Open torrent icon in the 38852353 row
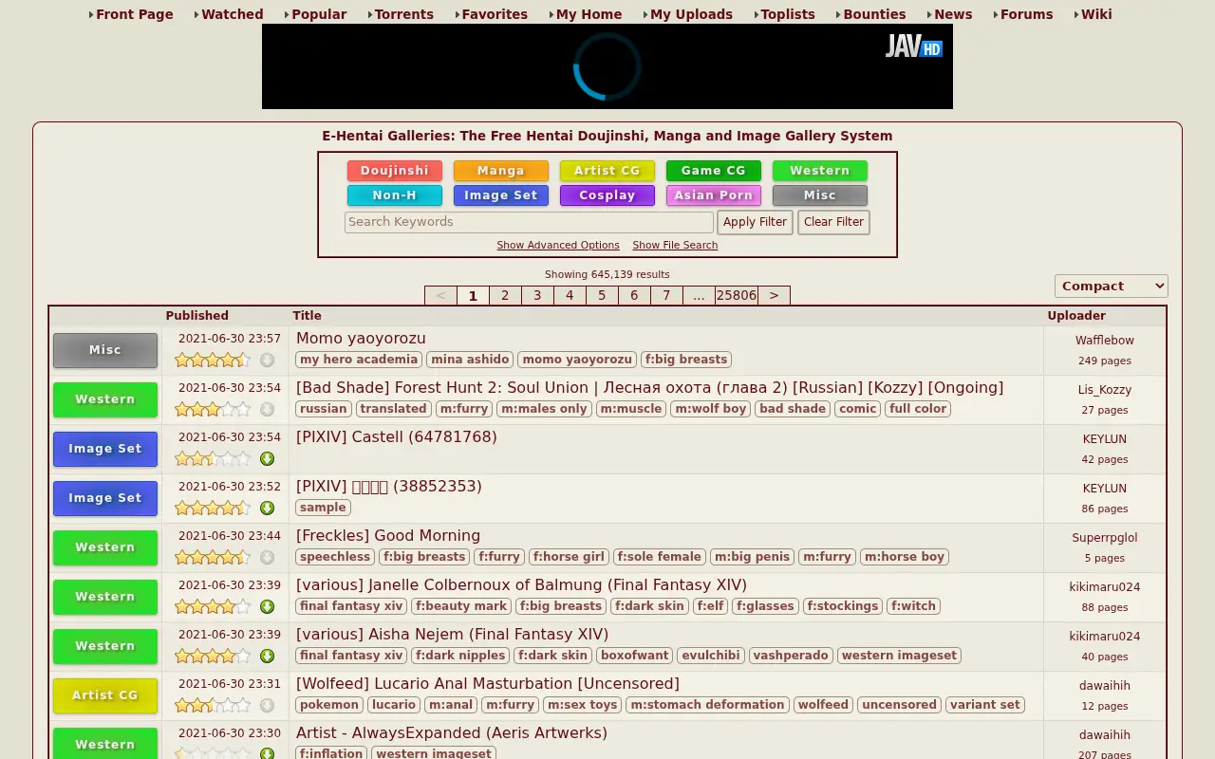 pos(268,509)
